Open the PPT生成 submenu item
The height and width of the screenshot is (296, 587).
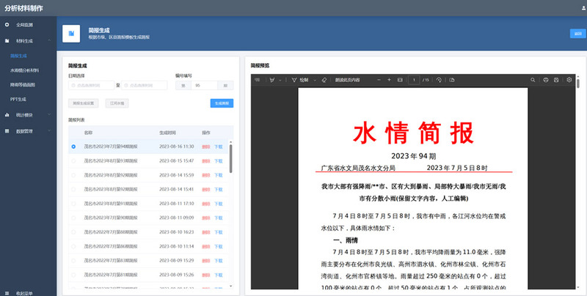tap(18, 100)
